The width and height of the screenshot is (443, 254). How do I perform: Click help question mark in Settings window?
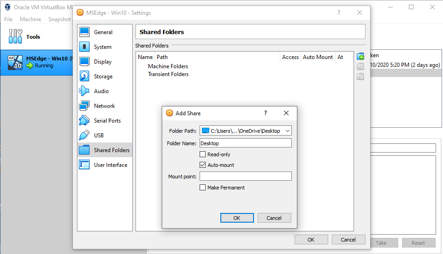[338, 12]
